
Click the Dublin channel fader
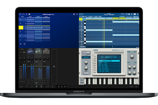[44, 66]
